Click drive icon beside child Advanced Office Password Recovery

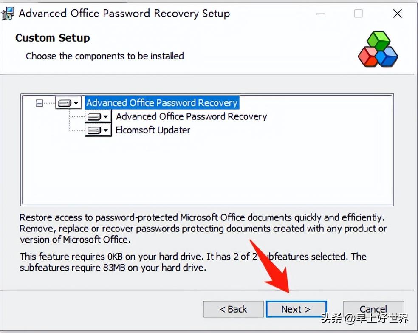pyautogui.click(x=94, y=116)
